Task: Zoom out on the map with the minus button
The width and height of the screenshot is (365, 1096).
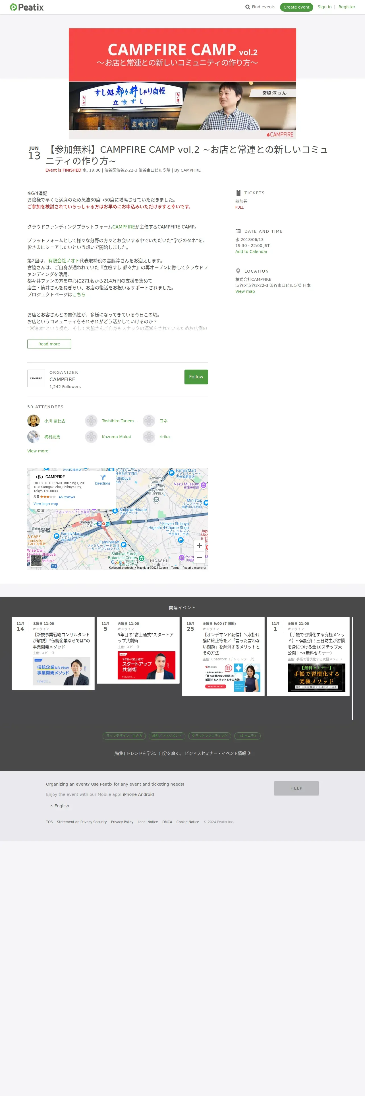Action: pos(199,557)
